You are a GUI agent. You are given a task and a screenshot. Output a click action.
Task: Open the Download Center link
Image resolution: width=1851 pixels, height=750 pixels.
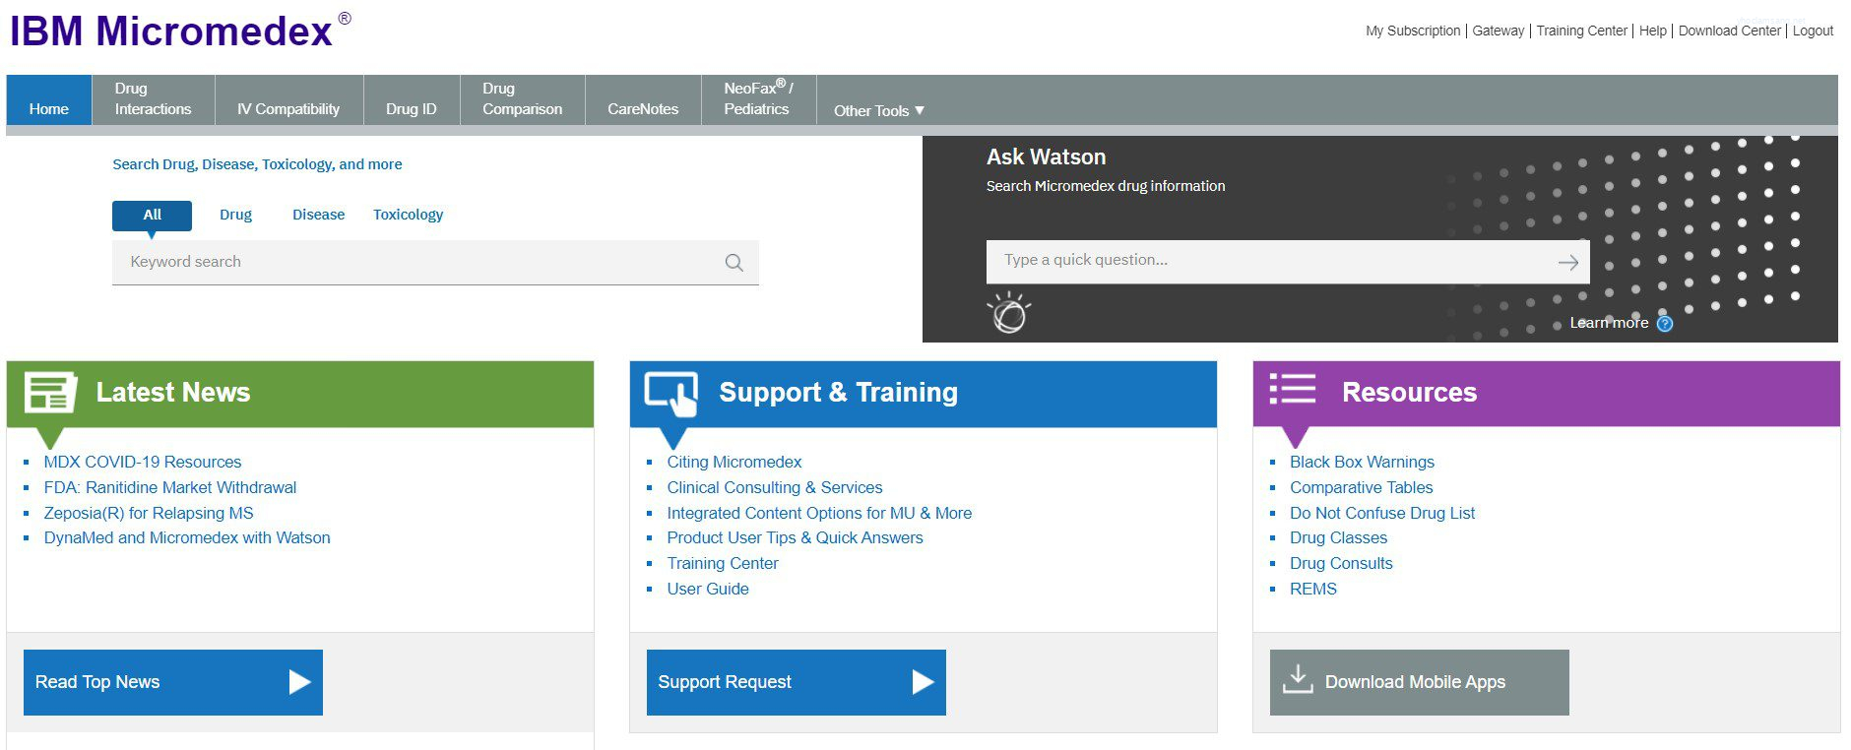(1729, 31)
